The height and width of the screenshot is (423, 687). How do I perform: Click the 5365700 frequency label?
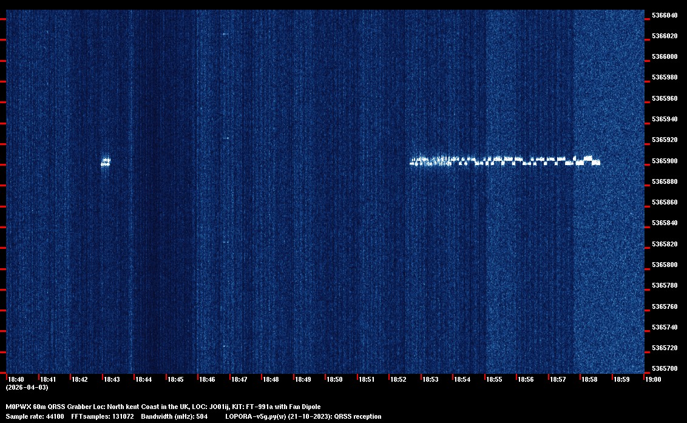pos(665,368)
